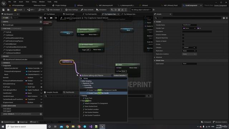Open the Variable Type dropdown
The height and width of the screenshot is (129, 229).
pyautogui.click(x=189, y=28)
